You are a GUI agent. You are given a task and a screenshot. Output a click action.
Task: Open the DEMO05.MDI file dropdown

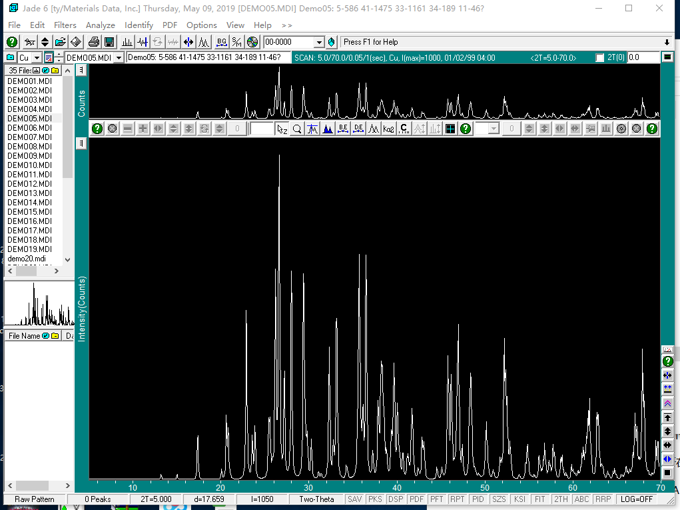click(x=119, y=58)
